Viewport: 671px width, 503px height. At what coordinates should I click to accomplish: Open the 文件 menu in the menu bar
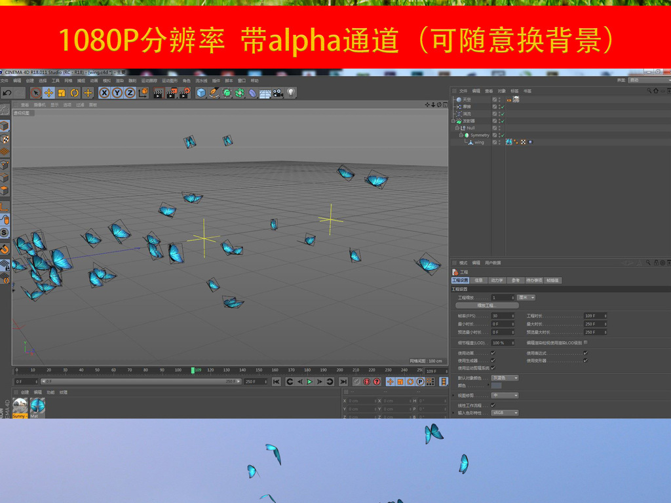pyautogui.click(x=4, y=81)
